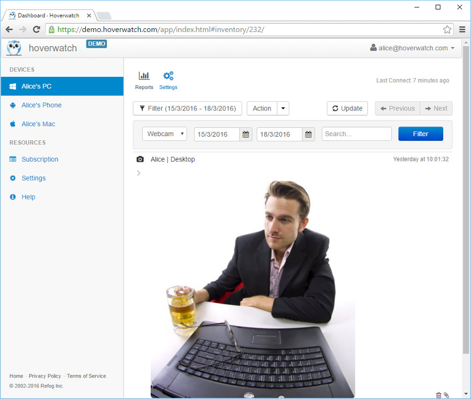Click the camera icon beside Alice | Desktop

[x=140, y=159]
